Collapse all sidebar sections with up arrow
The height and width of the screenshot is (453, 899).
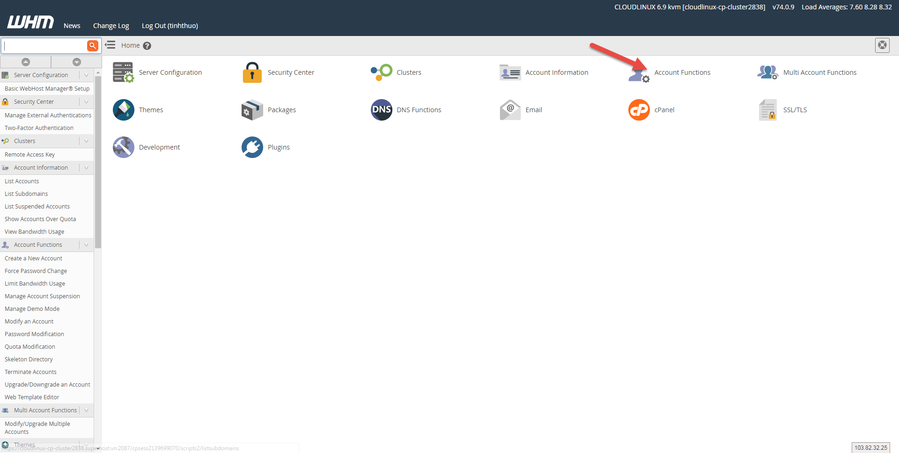pos(26,62)
